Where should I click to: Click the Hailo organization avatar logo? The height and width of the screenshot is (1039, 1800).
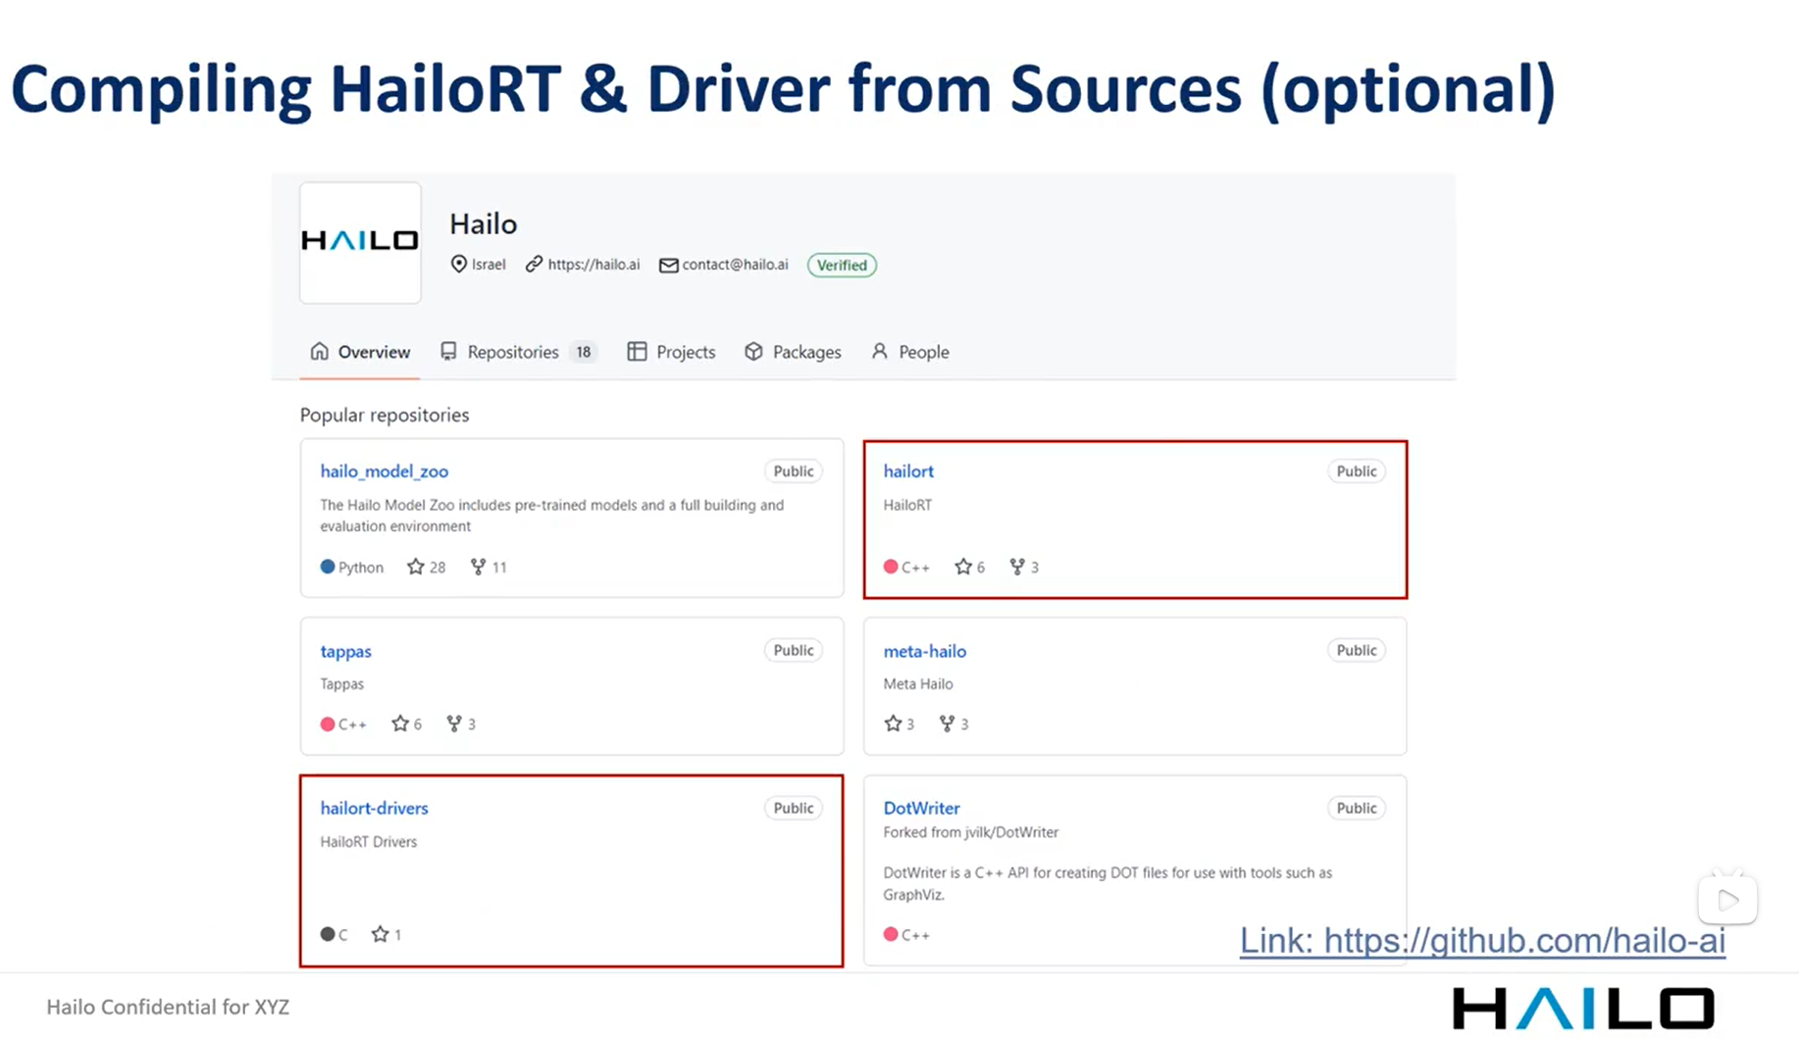coord(360,242)
